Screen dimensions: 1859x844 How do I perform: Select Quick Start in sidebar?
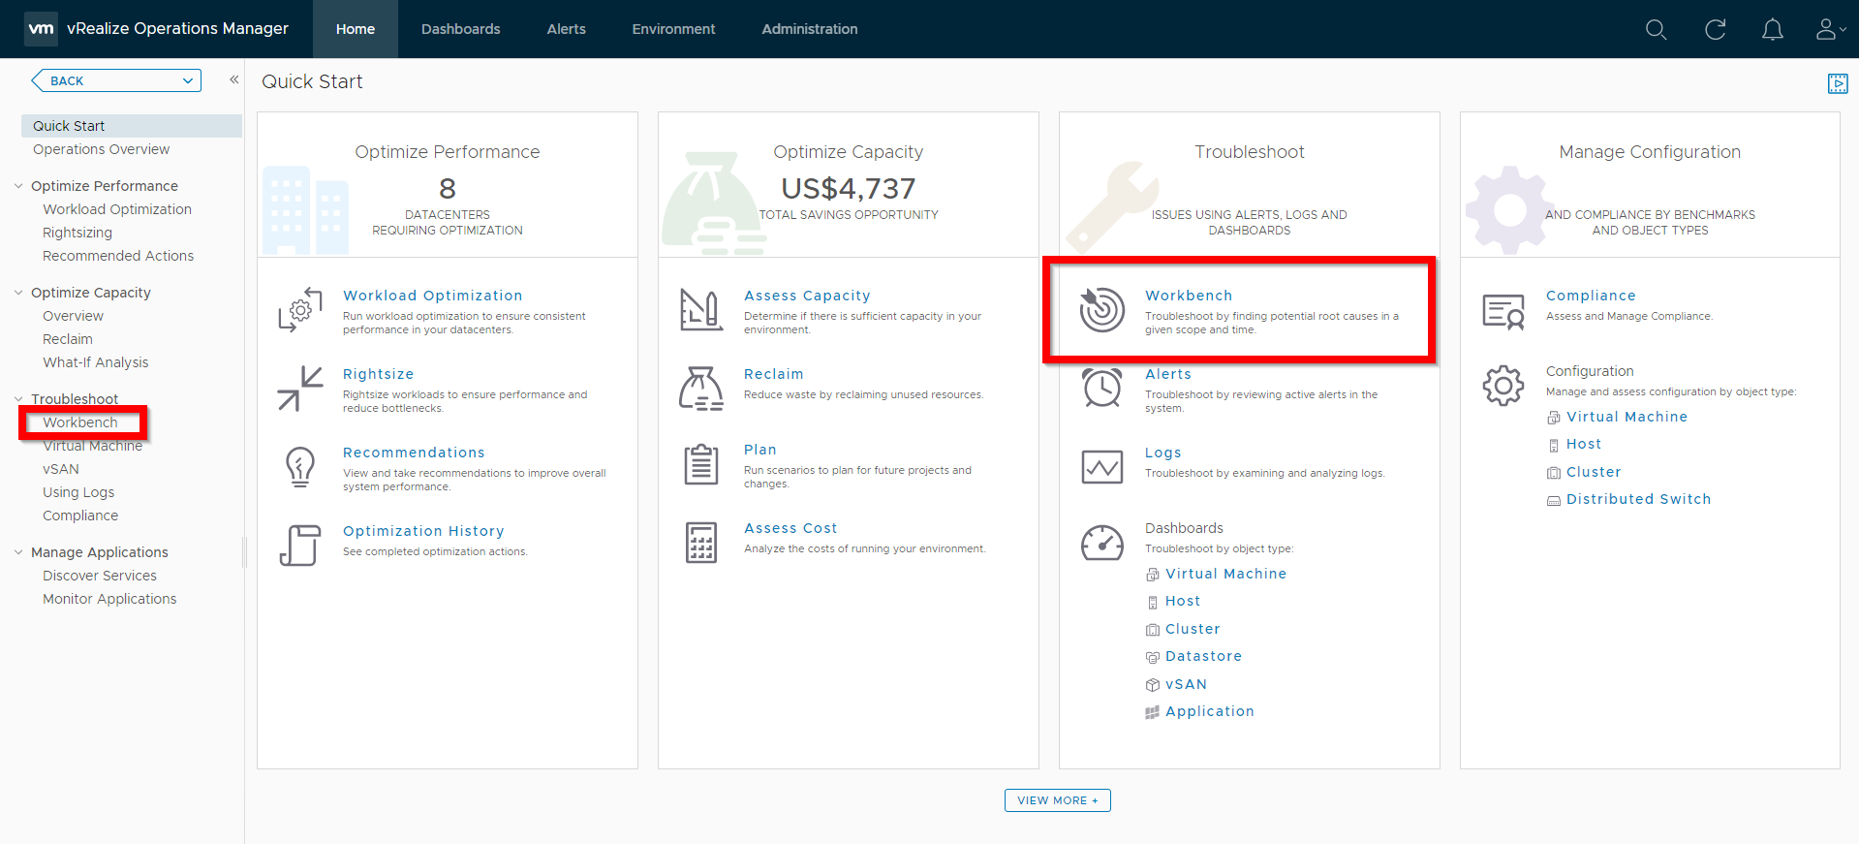point(132,126)
